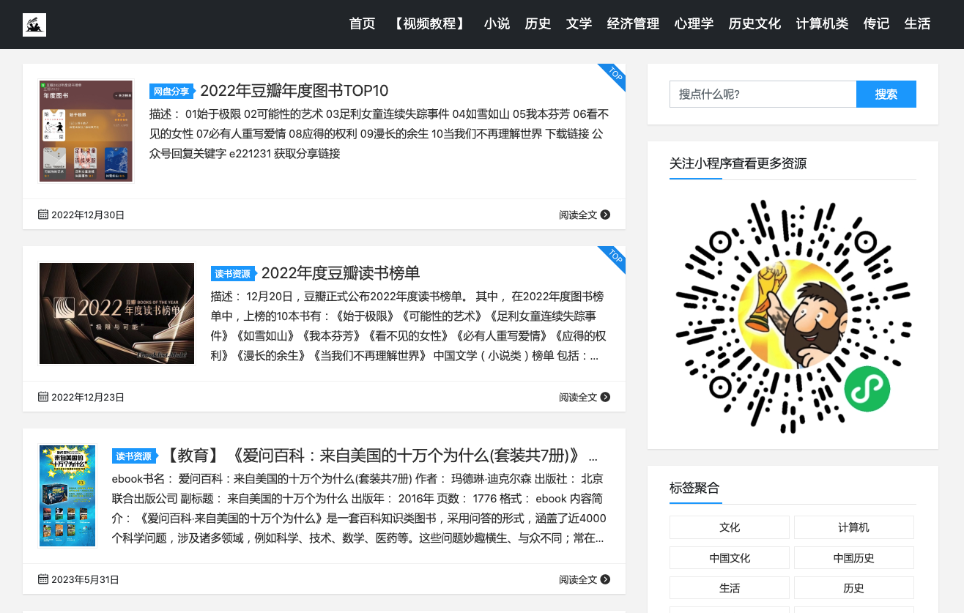964x613 pixels.
Task: Open the 2022年度豆瓣读书榜单 title link
Action: (341, 273)
